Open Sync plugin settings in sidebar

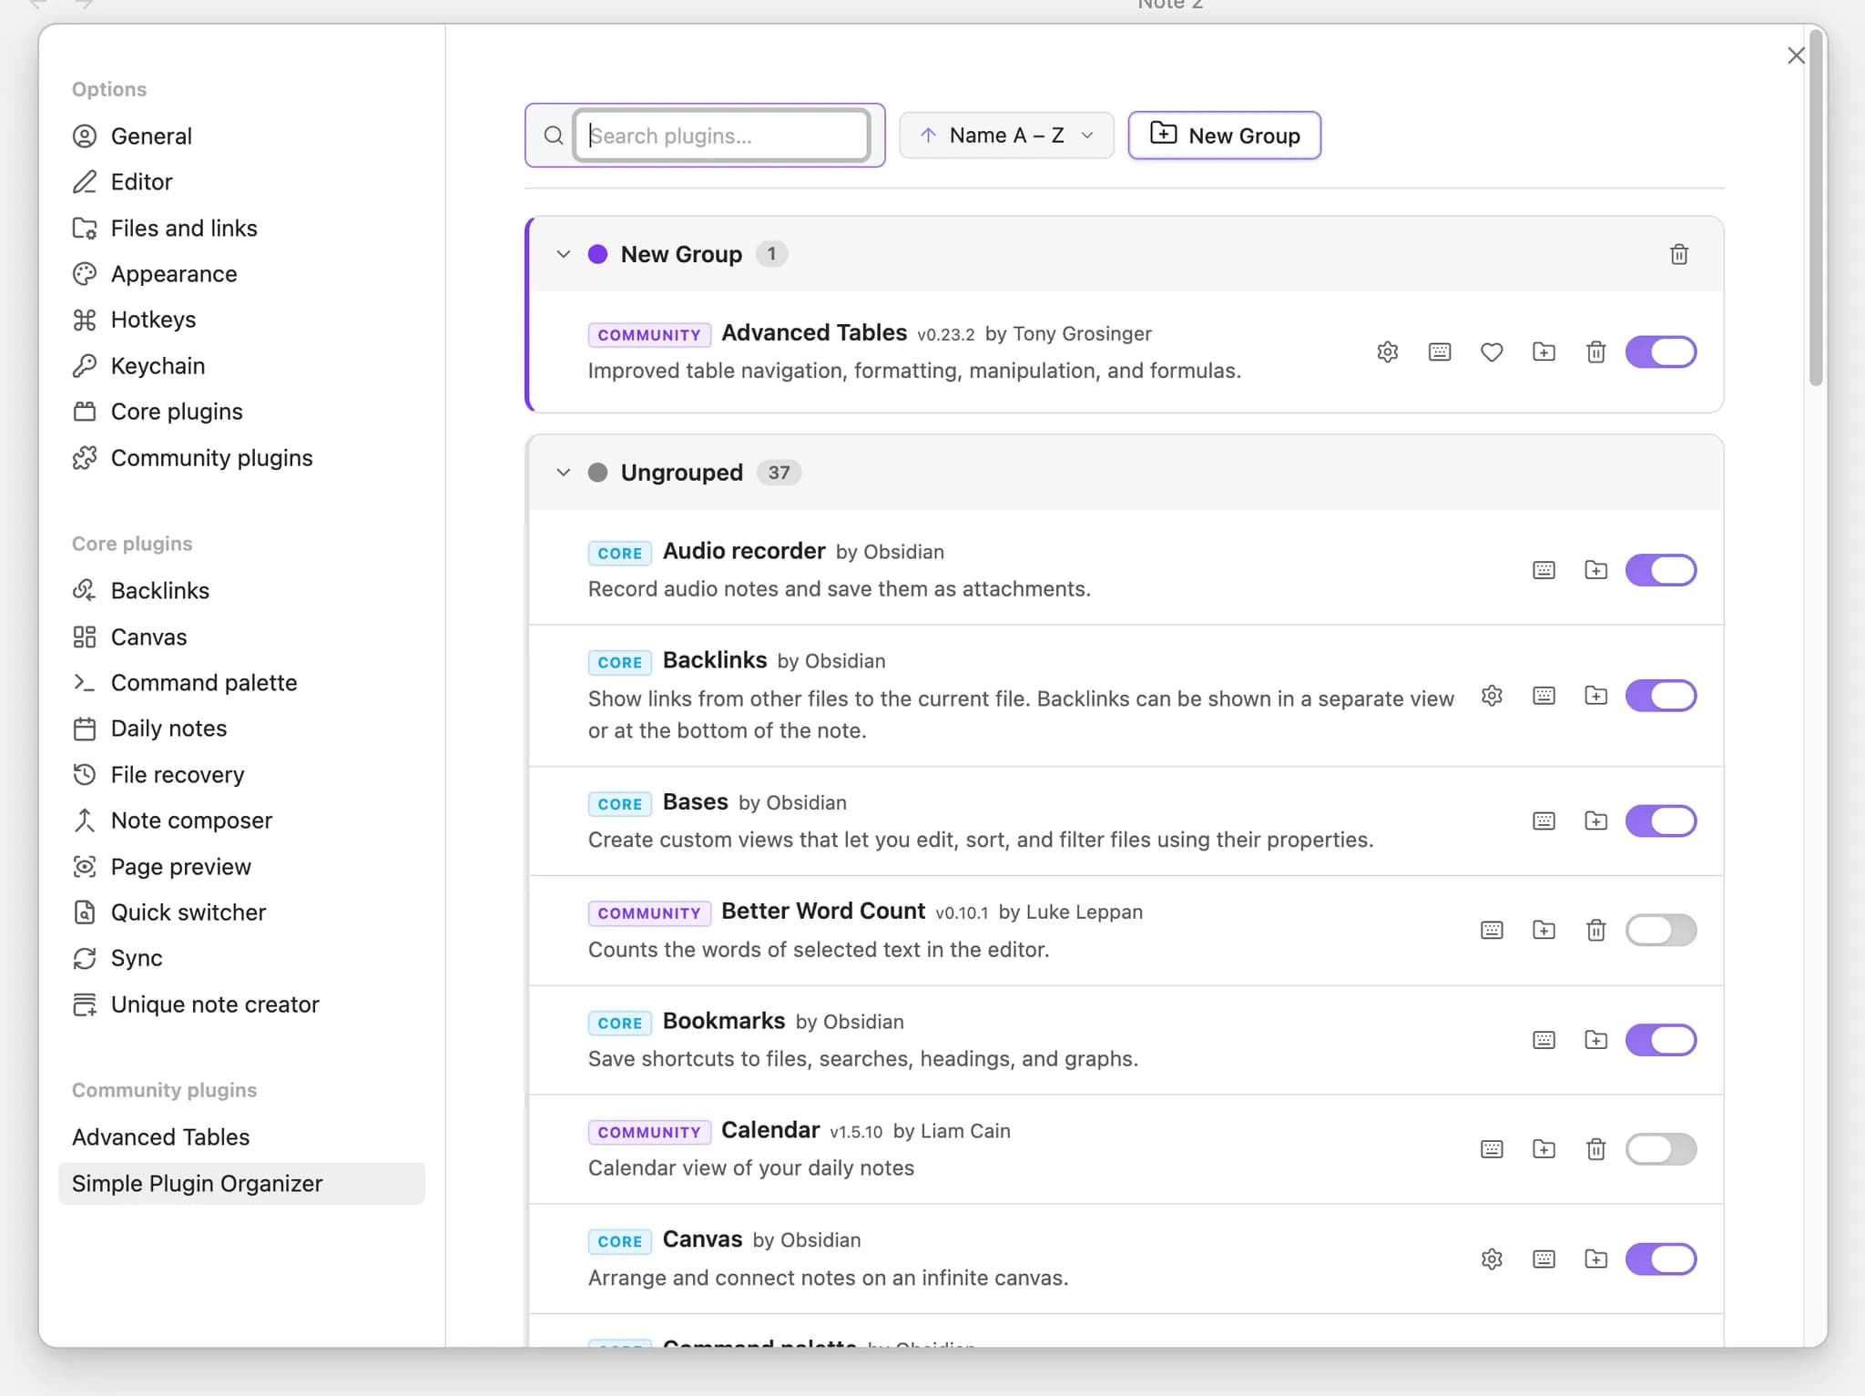241,958
